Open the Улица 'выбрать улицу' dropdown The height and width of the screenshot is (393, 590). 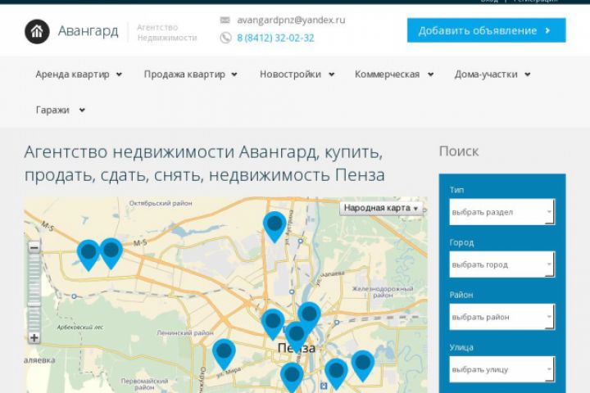[x=502, y=370]
